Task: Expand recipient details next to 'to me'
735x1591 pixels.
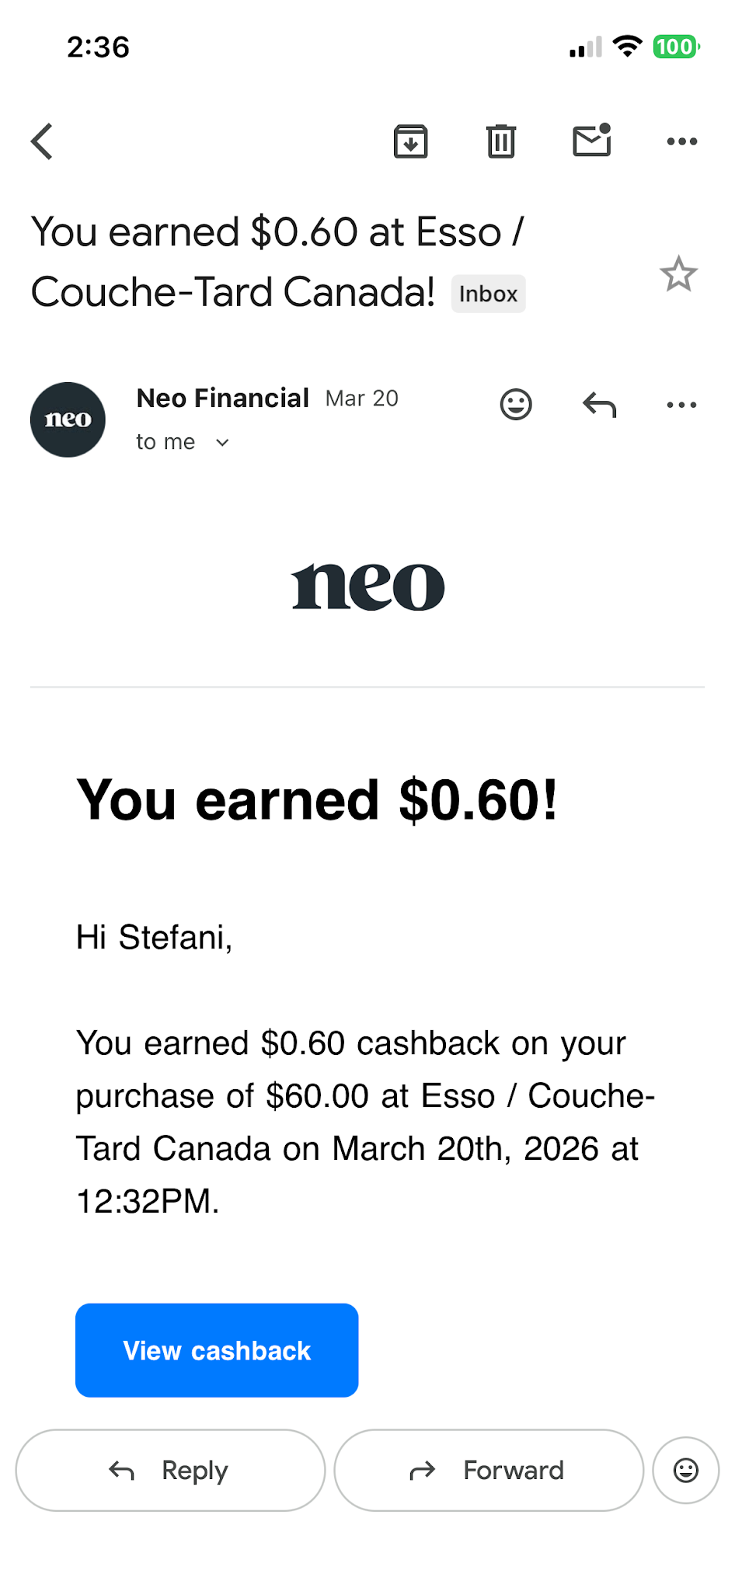Action: click(222, 443)
